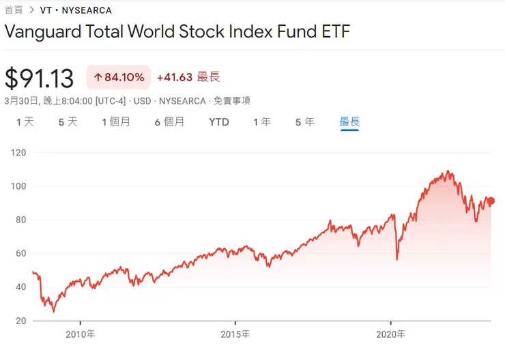This screenshot has height=350, width=505.
Task: Show the 1 個月 chart range
Action: click(116, 122)
